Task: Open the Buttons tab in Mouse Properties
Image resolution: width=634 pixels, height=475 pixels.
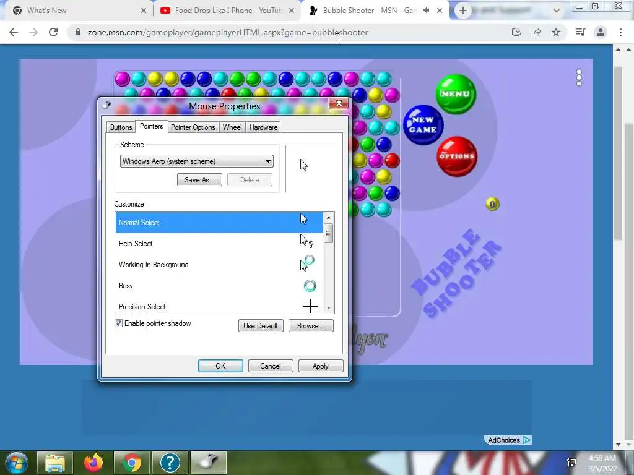Action: [x=121, y=127]
